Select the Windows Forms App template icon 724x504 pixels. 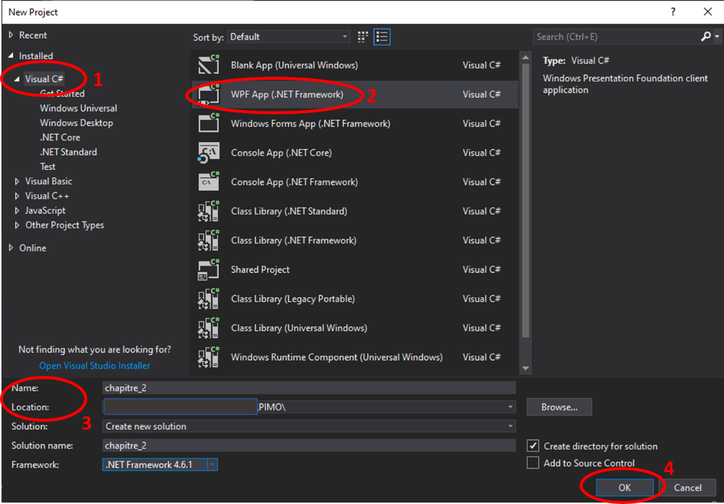tap(208, 124)
